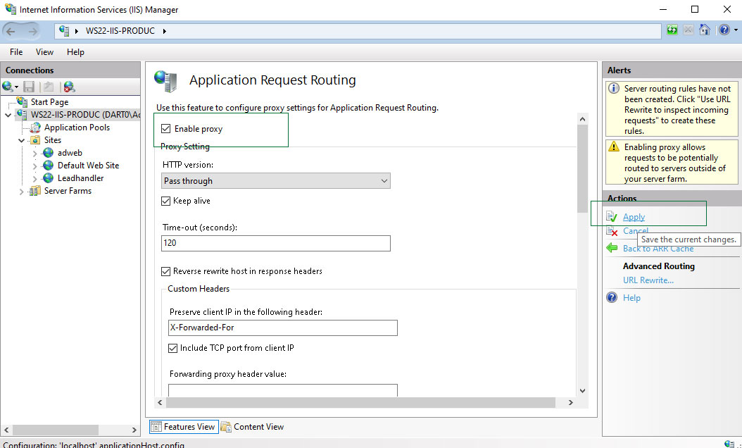Click the settings pane scroll down arrow
Screen dimensions: 742x448
point(582,391)
